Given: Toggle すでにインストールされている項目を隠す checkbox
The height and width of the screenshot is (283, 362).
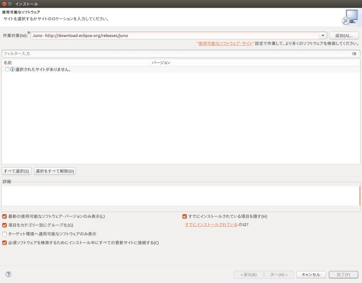Looking at the screenshot, I should click(185, 216).
